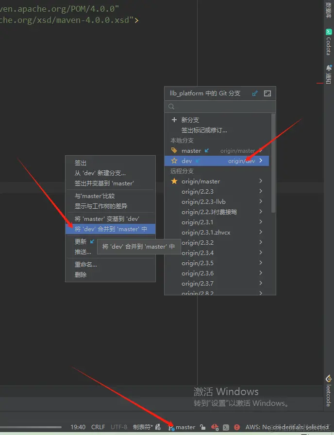Choose 从 'dev' 新建分支... menu entry
This screenshot has width=334, height=435.
coord(110,173)
